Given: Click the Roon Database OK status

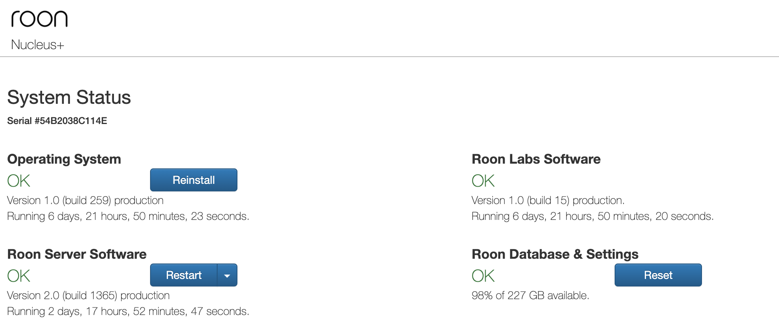Looking at the screenshot, I should 483,276.
